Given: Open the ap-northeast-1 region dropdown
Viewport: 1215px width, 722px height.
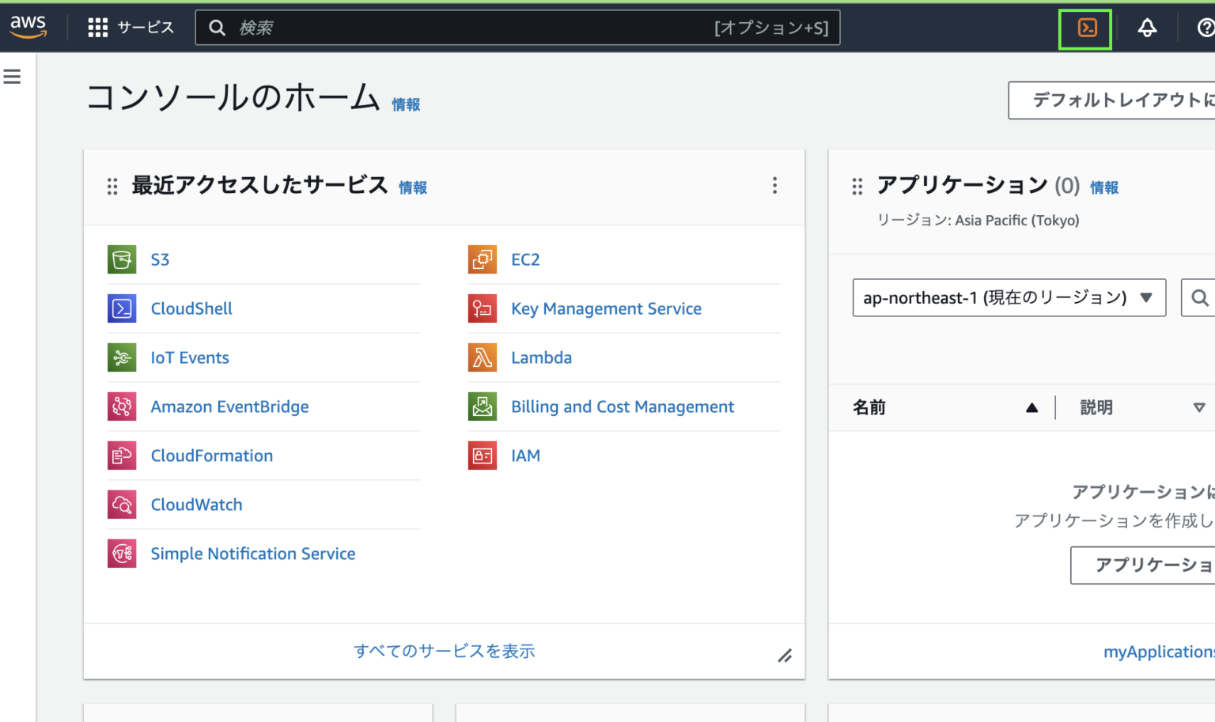Looking at the screenshot, I should coord(1009,297).
